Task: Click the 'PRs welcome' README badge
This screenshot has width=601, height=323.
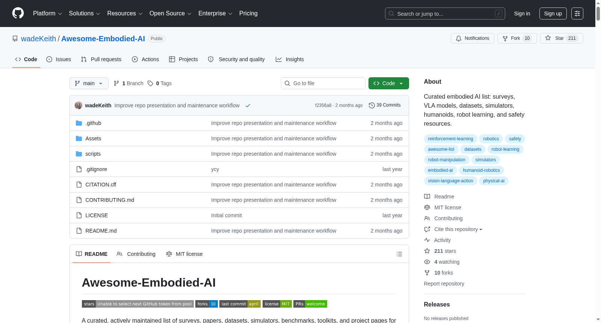Action: [x=310, y=304]
